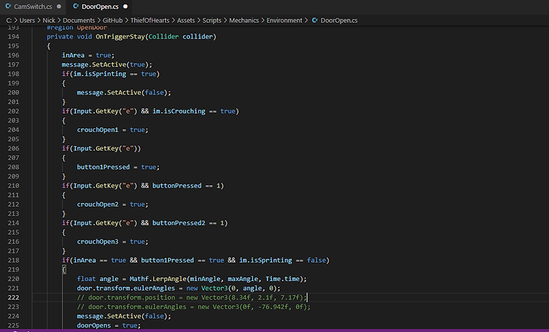Click 'Collider' type in method signature
Image resolution: width=549 pixels, height=332 pixels.
164,36
